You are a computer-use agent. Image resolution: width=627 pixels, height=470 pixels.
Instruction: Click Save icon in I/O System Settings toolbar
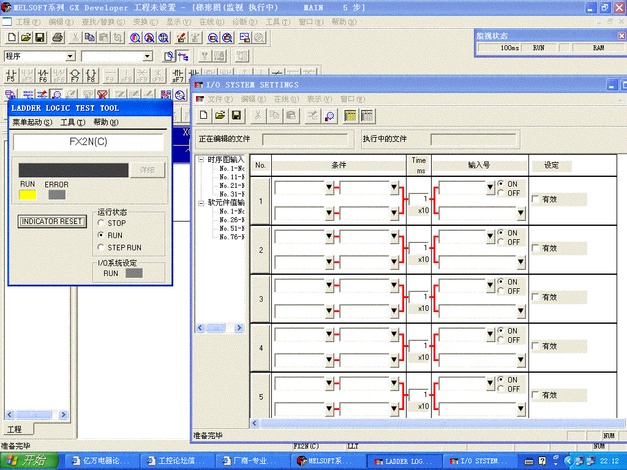tap(236, 116)
